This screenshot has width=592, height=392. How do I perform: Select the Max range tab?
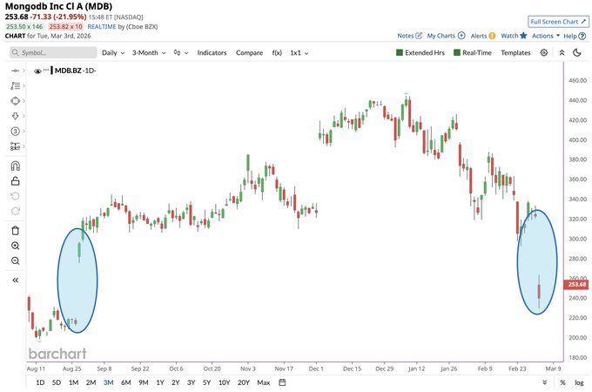coord(264,382)
